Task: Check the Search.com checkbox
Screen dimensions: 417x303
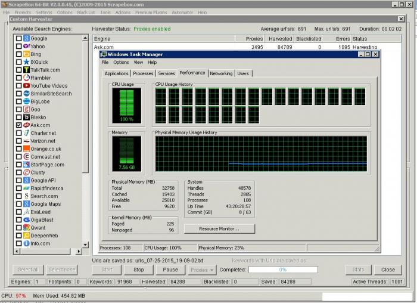Action: pyautogui.click(x=18, y=196)
